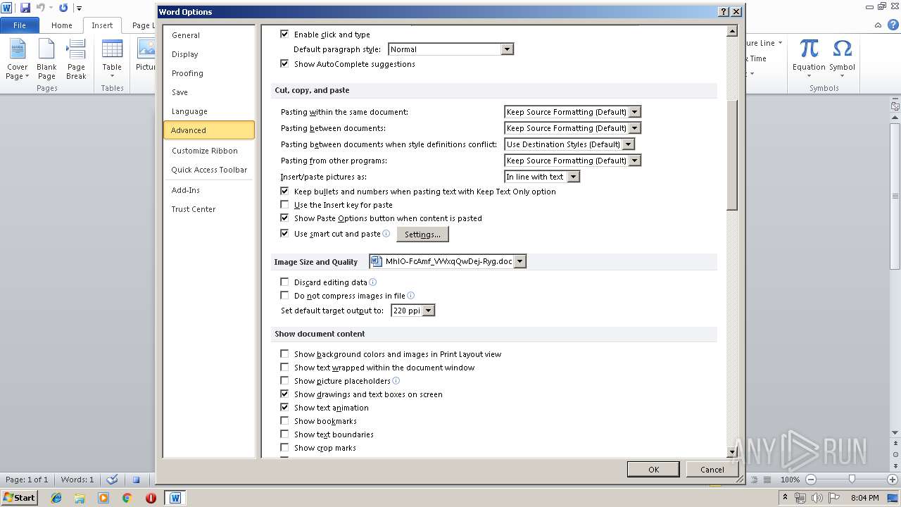Click the Word Options dialog help button
Image resolution: width=901 pixels, height=507 pixels.
click(x=724, y=12)
